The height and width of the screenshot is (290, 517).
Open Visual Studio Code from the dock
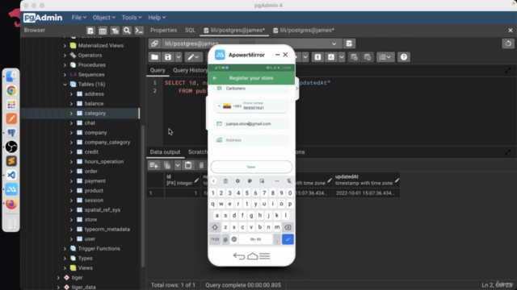[11, 175]
